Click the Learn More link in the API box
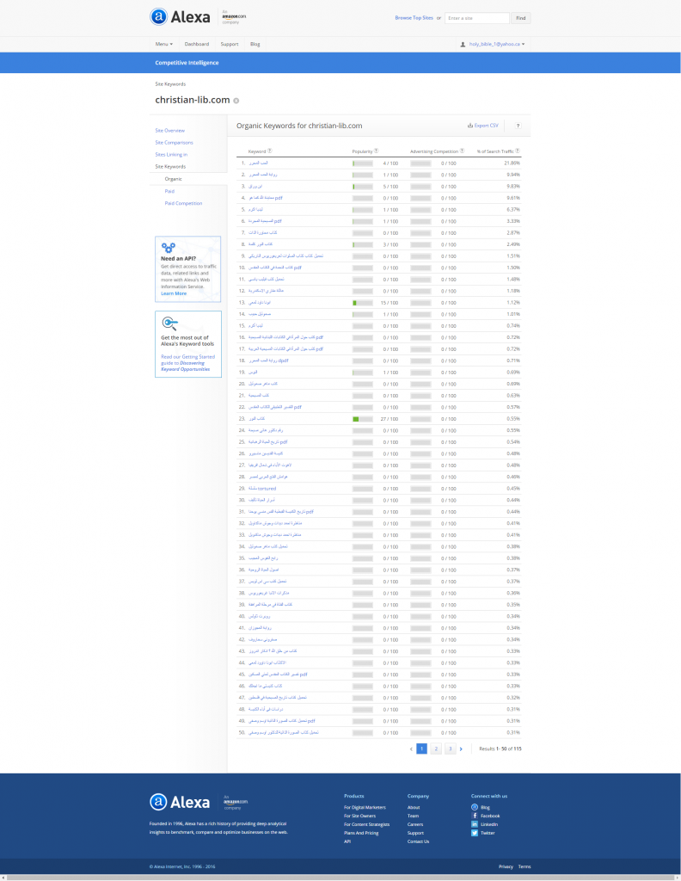Screen dimensions: 681x881 click(173, 293)
